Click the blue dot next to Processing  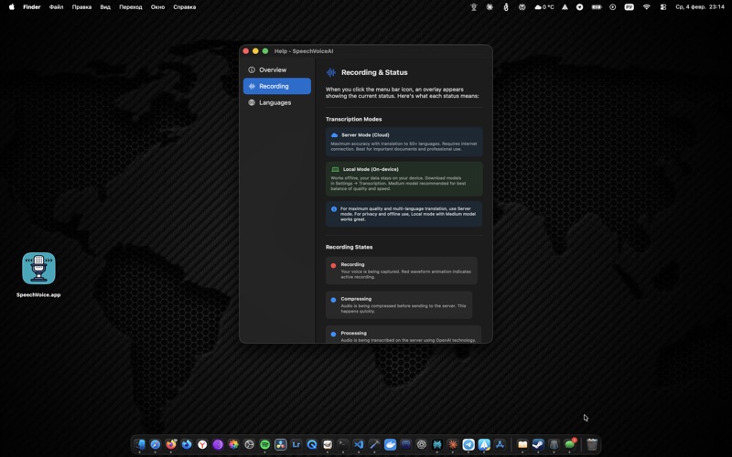[333, 335]
